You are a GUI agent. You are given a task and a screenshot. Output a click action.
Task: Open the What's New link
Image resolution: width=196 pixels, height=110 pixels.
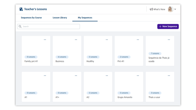point(157,9)
